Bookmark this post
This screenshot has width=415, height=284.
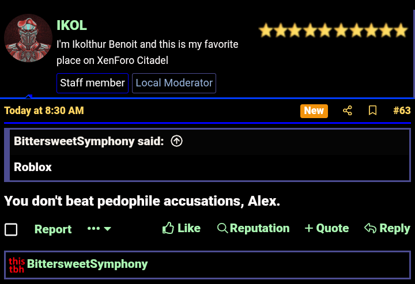[x=372, y=111]
